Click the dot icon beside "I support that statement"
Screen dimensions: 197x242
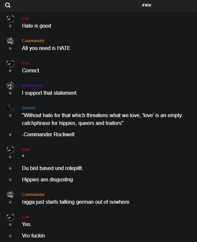click(x=10, y=93)
